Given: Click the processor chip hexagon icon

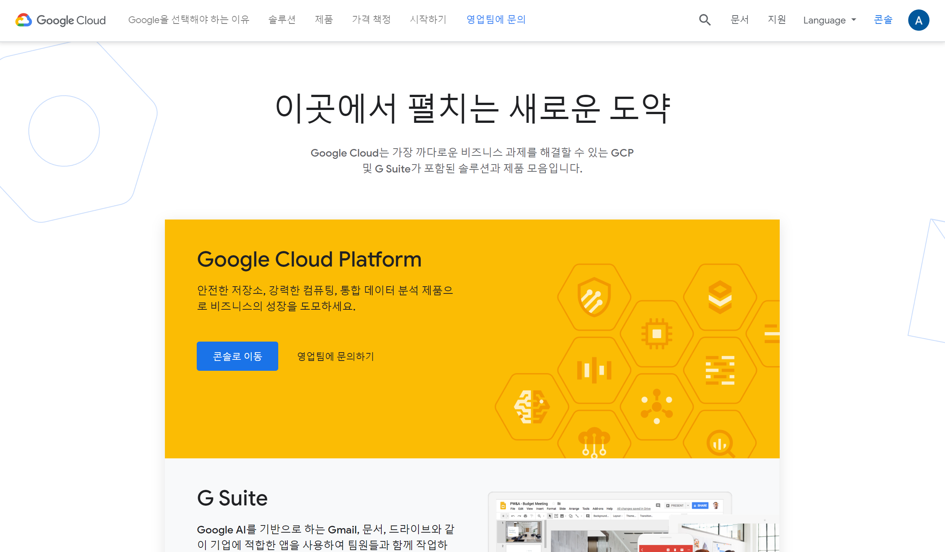Looking at the screenshot, I should tap(657, 334).
